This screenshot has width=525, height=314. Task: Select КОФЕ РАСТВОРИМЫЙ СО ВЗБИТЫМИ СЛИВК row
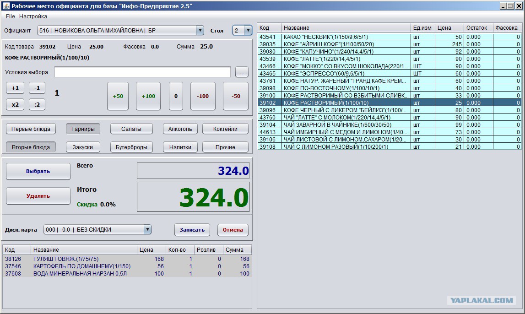coord(390,95)
